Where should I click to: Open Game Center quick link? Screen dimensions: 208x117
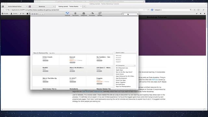[x=120, y=74]
